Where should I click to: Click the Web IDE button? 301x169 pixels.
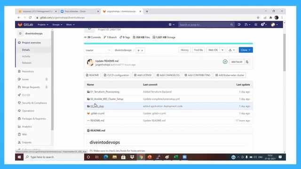click(x=213, y=50)
